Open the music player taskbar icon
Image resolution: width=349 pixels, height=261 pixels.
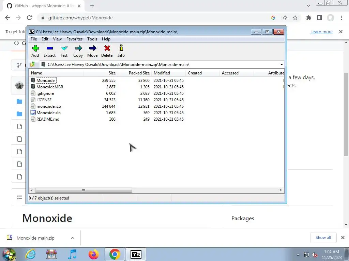[73, 254]
